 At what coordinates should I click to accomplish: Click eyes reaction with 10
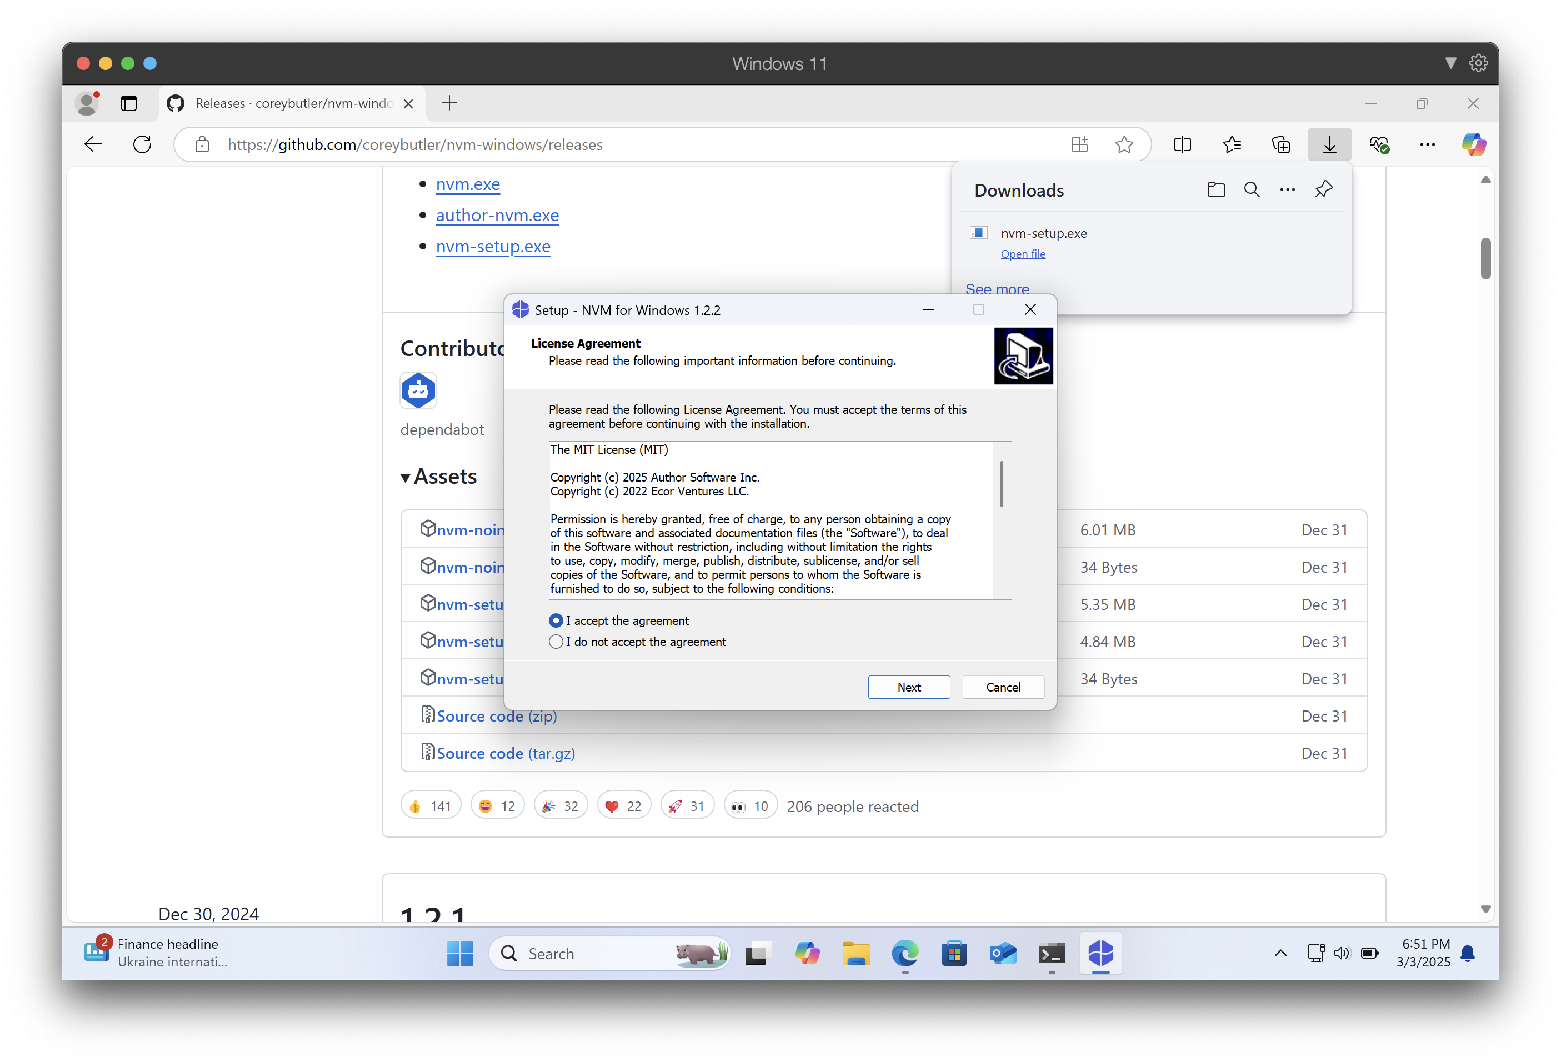(x=751, y=805)
